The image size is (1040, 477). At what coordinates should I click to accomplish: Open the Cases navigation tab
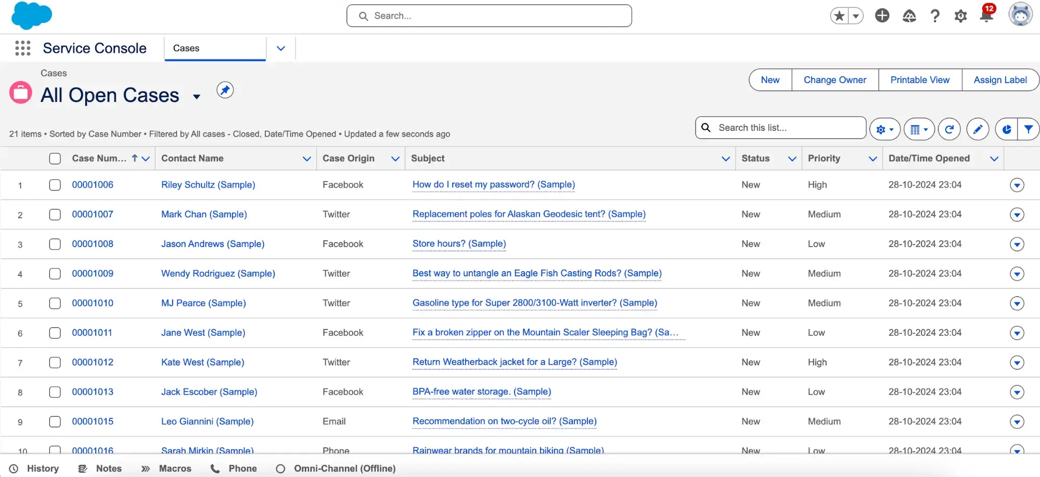214,48
